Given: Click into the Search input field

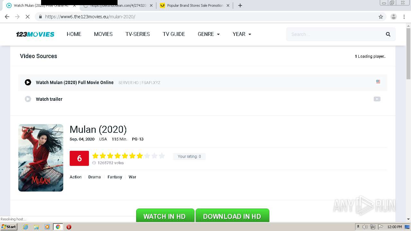Looking at the screenshot, I should click(x=336, y=34).
